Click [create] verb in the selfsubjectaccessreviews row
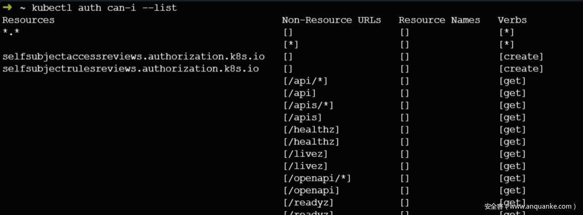Image resolution: width=583 pixels, height=215 pixels. [x=521, y=56]
